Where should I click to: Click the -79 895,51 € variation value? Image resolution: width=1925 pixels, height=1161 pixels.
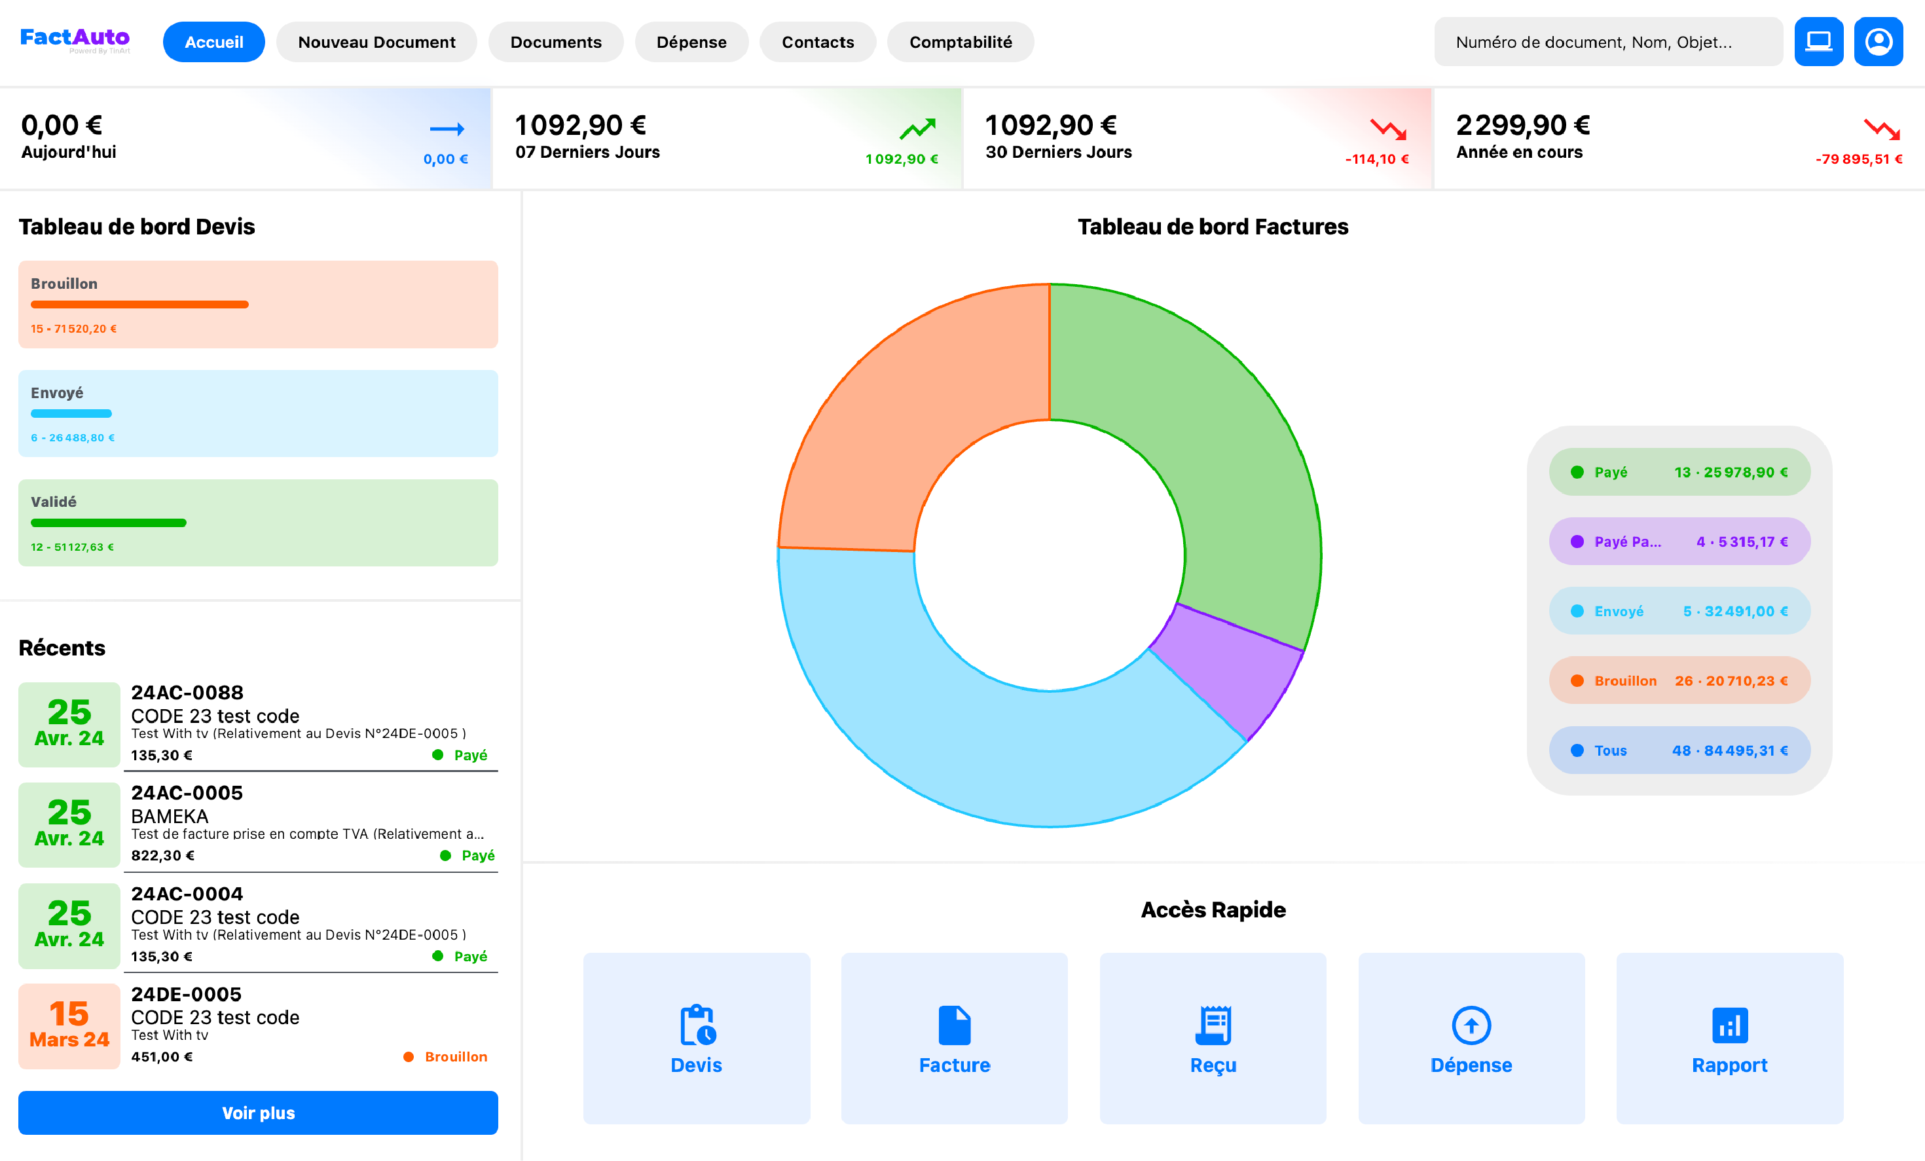pos(1859,159)
